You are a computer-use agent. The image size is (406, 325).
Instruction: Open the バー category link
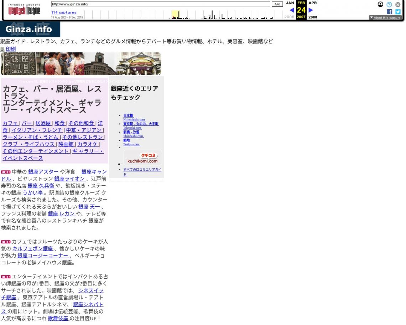(x=27, y=123)
